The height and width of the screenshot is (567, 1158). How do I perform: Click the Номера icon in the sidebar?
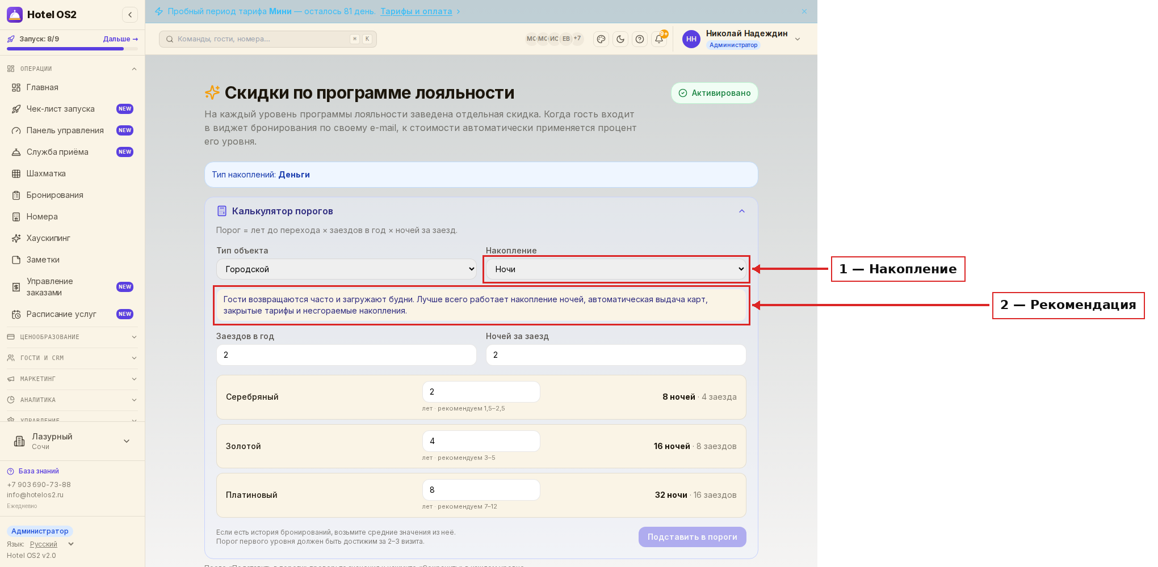(16, 217)
